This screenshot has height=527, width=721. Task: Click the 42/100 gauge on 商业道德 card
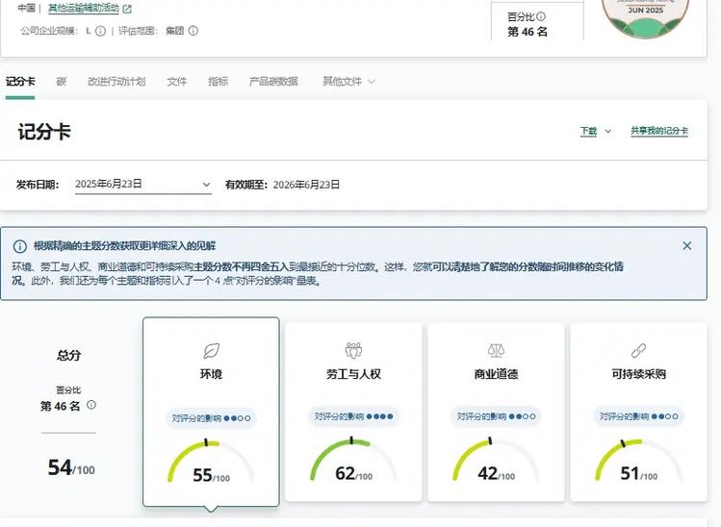(496, 460)
